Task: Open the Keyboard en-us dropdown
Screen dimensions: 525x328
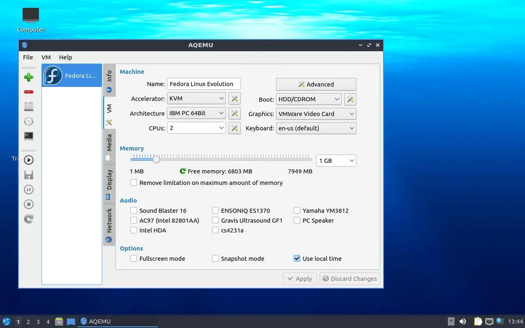Action: click(316, 128)
